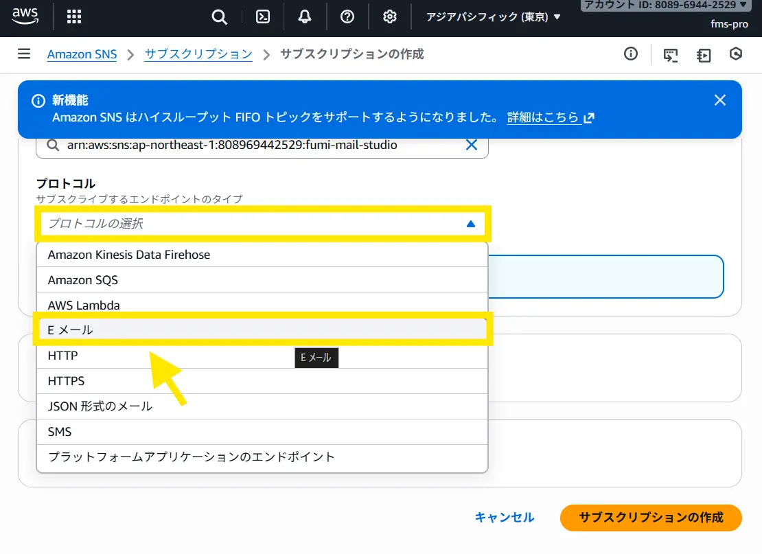Toggle the hamburger side navigation menu

(25, 54)
